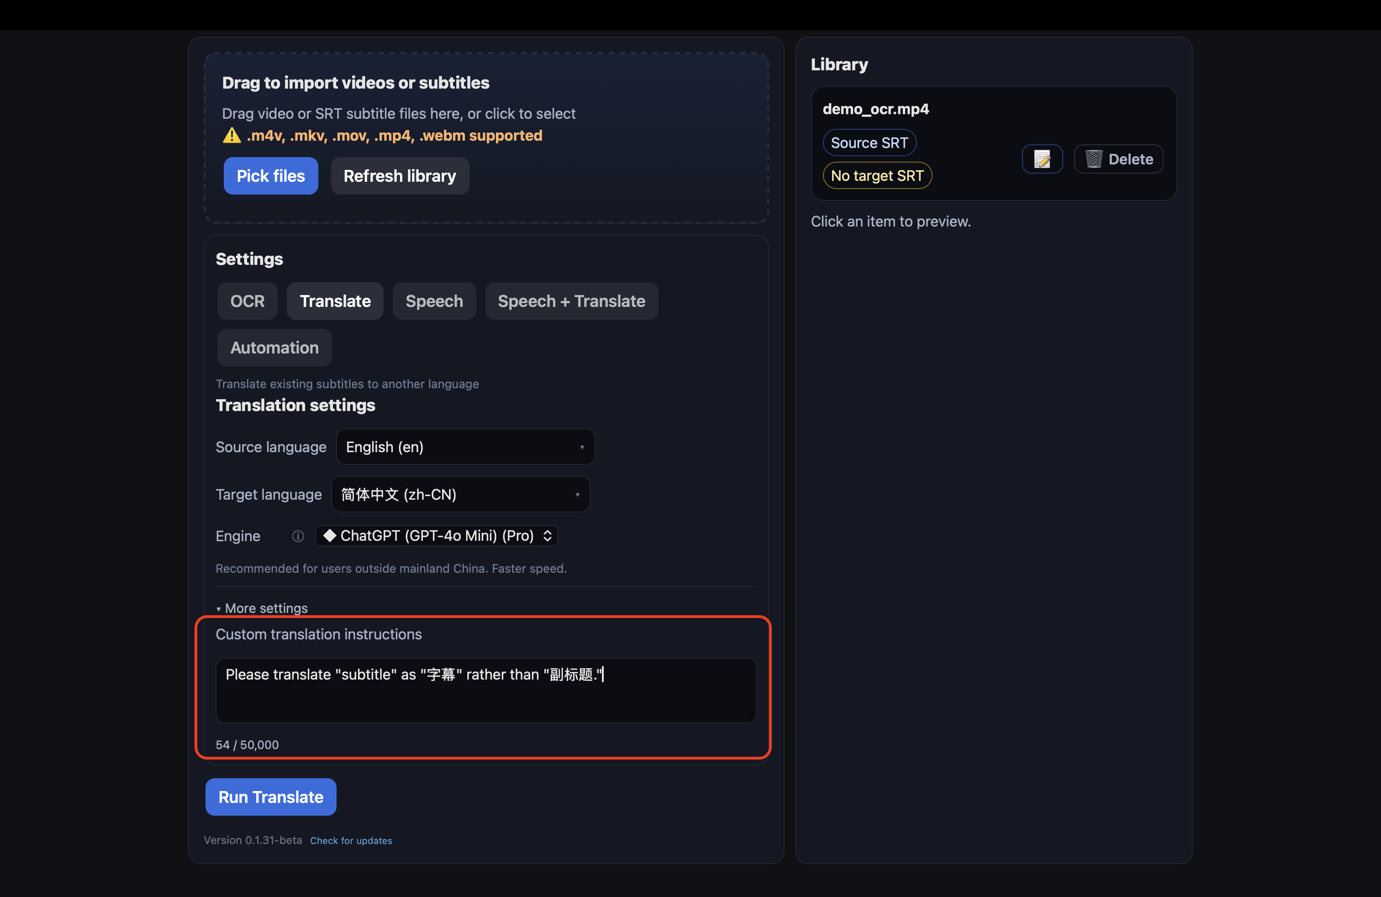Change the translation Engine selector
This screenshot has height=897, width=1381.
coord(436,536)
